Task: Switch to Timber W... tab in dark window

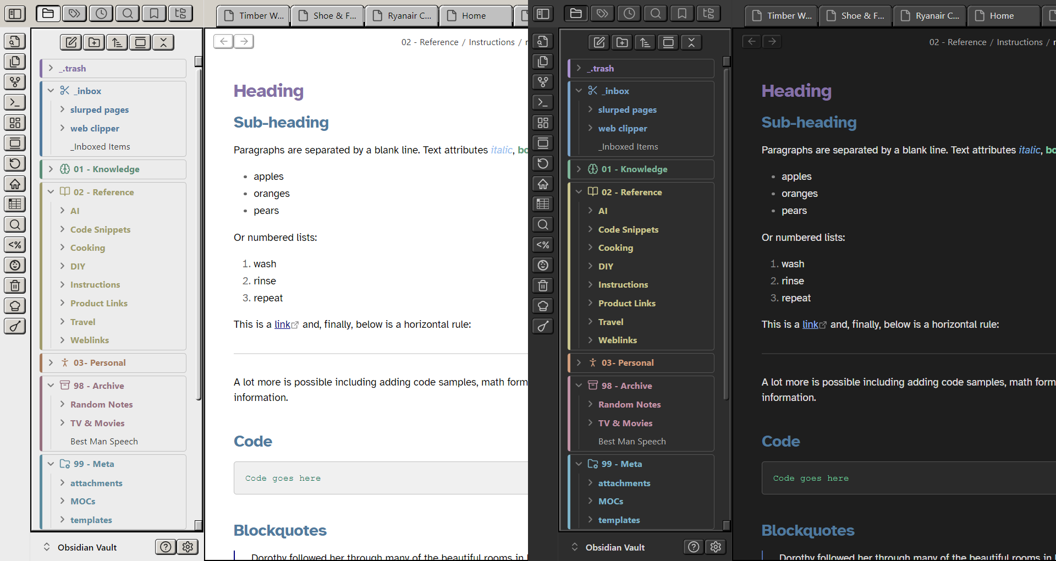Action: click(781, 15)
